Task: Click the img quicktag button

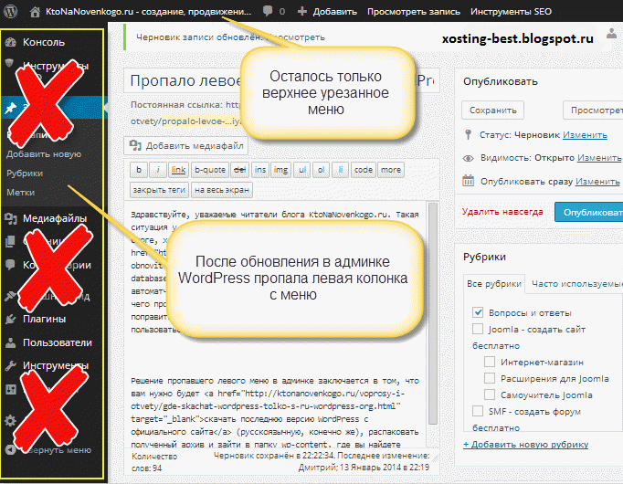Action: point(281,170)
